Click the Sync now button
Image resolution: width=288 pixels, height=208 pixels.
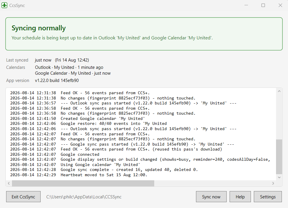(x=211, y=197)
